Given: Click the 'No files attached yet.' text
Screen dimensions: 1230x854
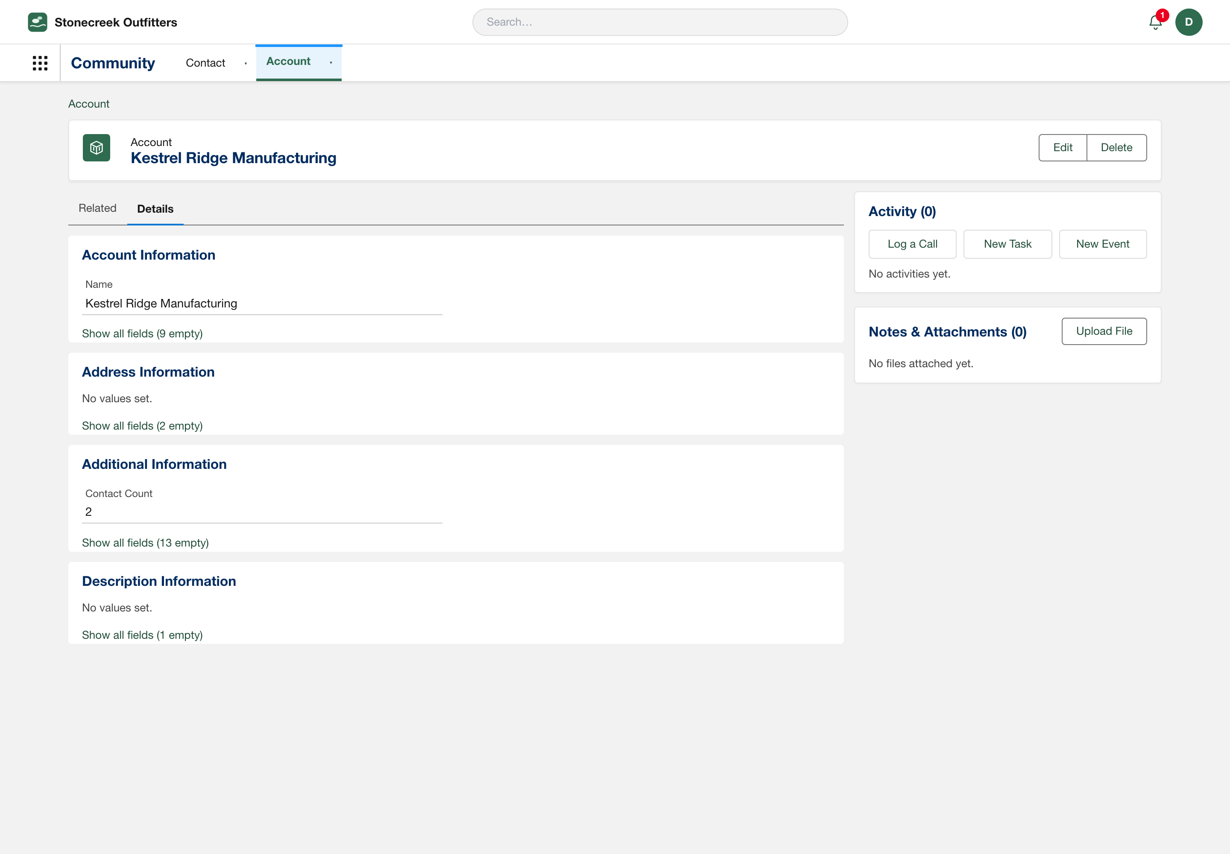Looking at the screenshot, I should (x=921, y=364).
